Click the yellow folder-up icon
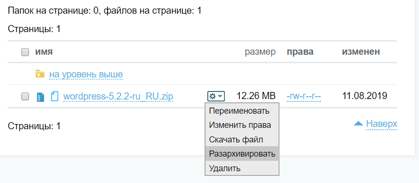 coord(40,74)
